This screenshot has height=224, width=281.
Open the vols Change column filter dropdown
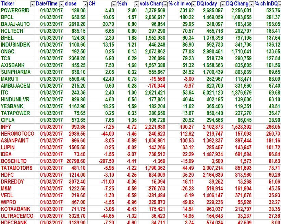(165, 4)
